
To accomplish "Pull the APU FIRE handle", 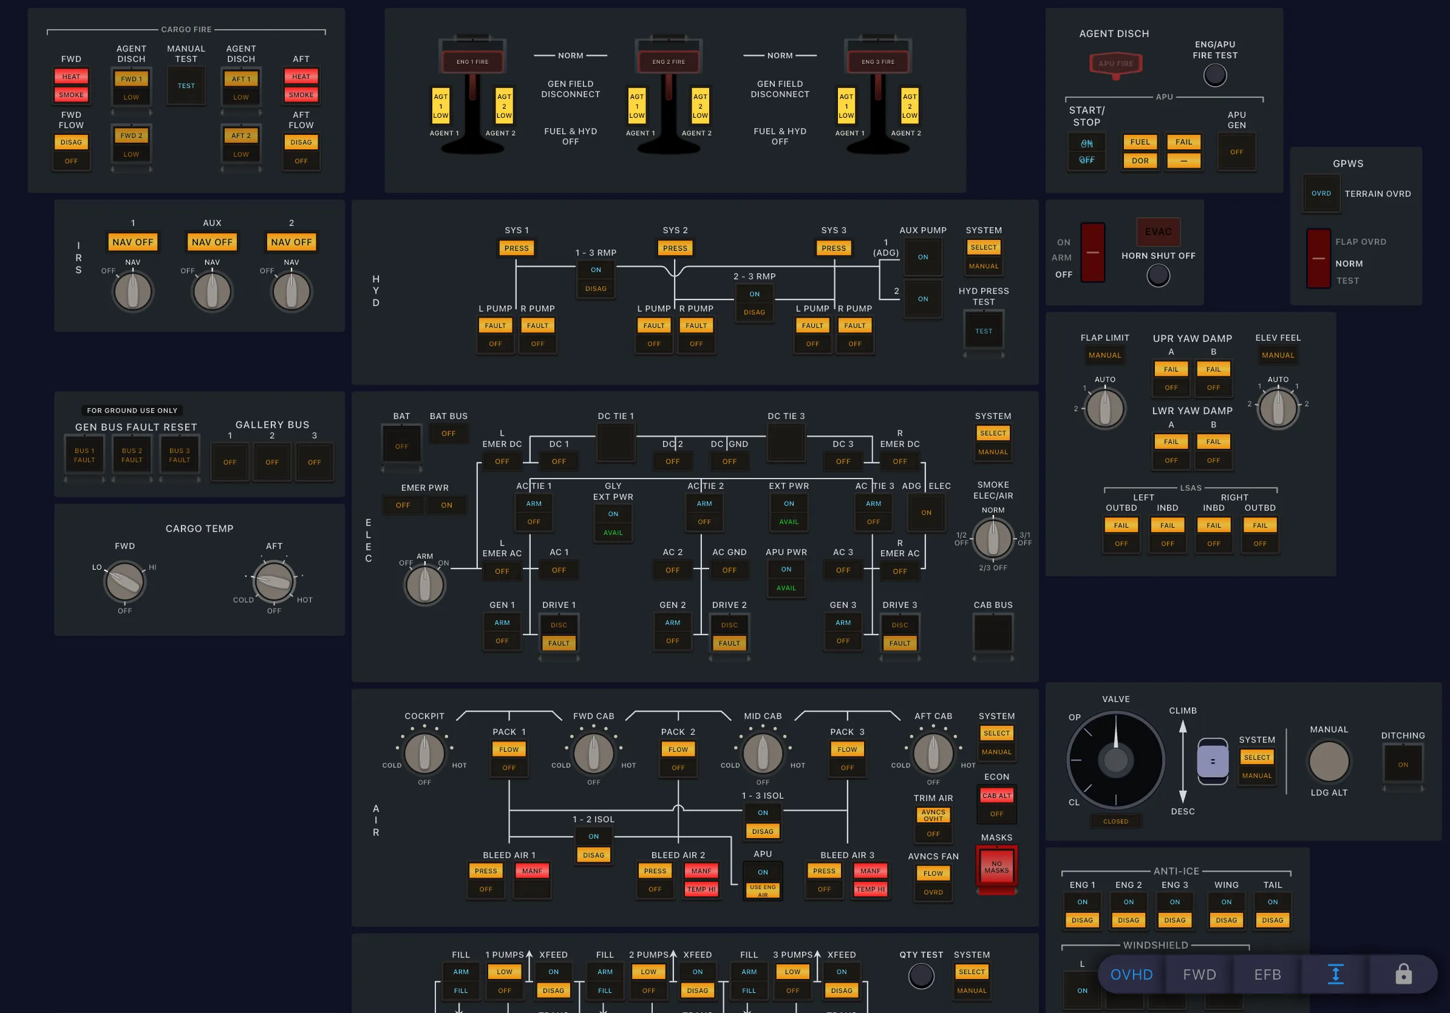I will click(x=1116, y=64).
